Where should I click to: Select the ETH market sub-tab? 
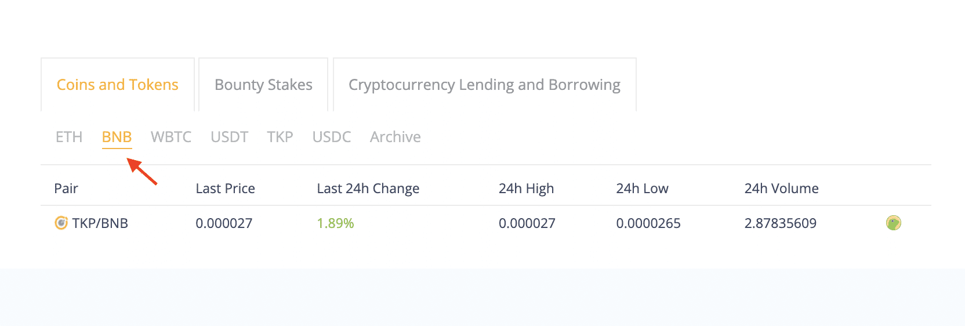[69, 137]
